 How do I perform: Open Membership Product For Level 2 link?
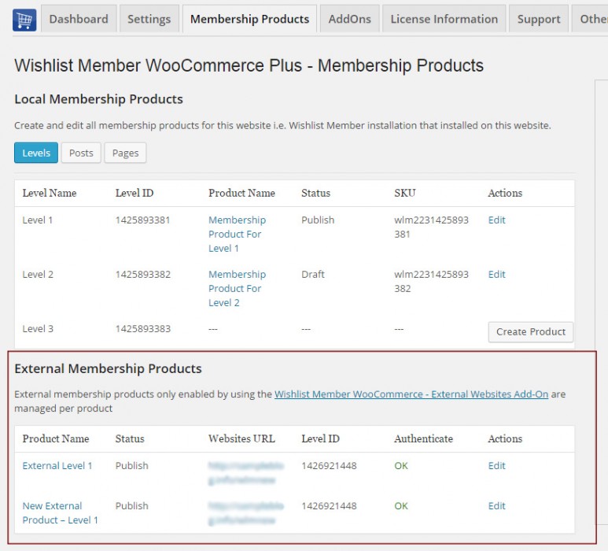tap(237, 288)
